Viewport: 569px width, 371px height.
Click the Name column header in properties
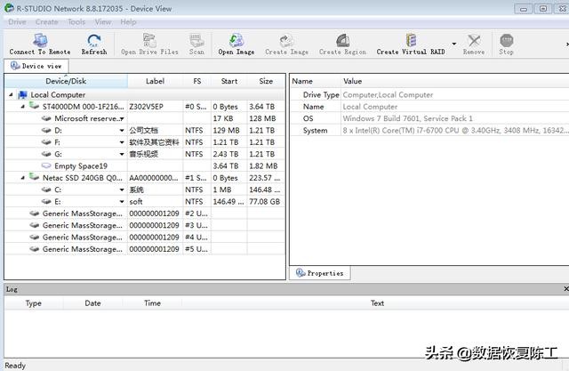316,81
